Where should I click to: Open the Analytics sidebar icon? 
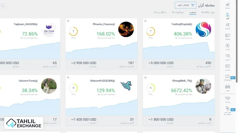tap(228, 26)
